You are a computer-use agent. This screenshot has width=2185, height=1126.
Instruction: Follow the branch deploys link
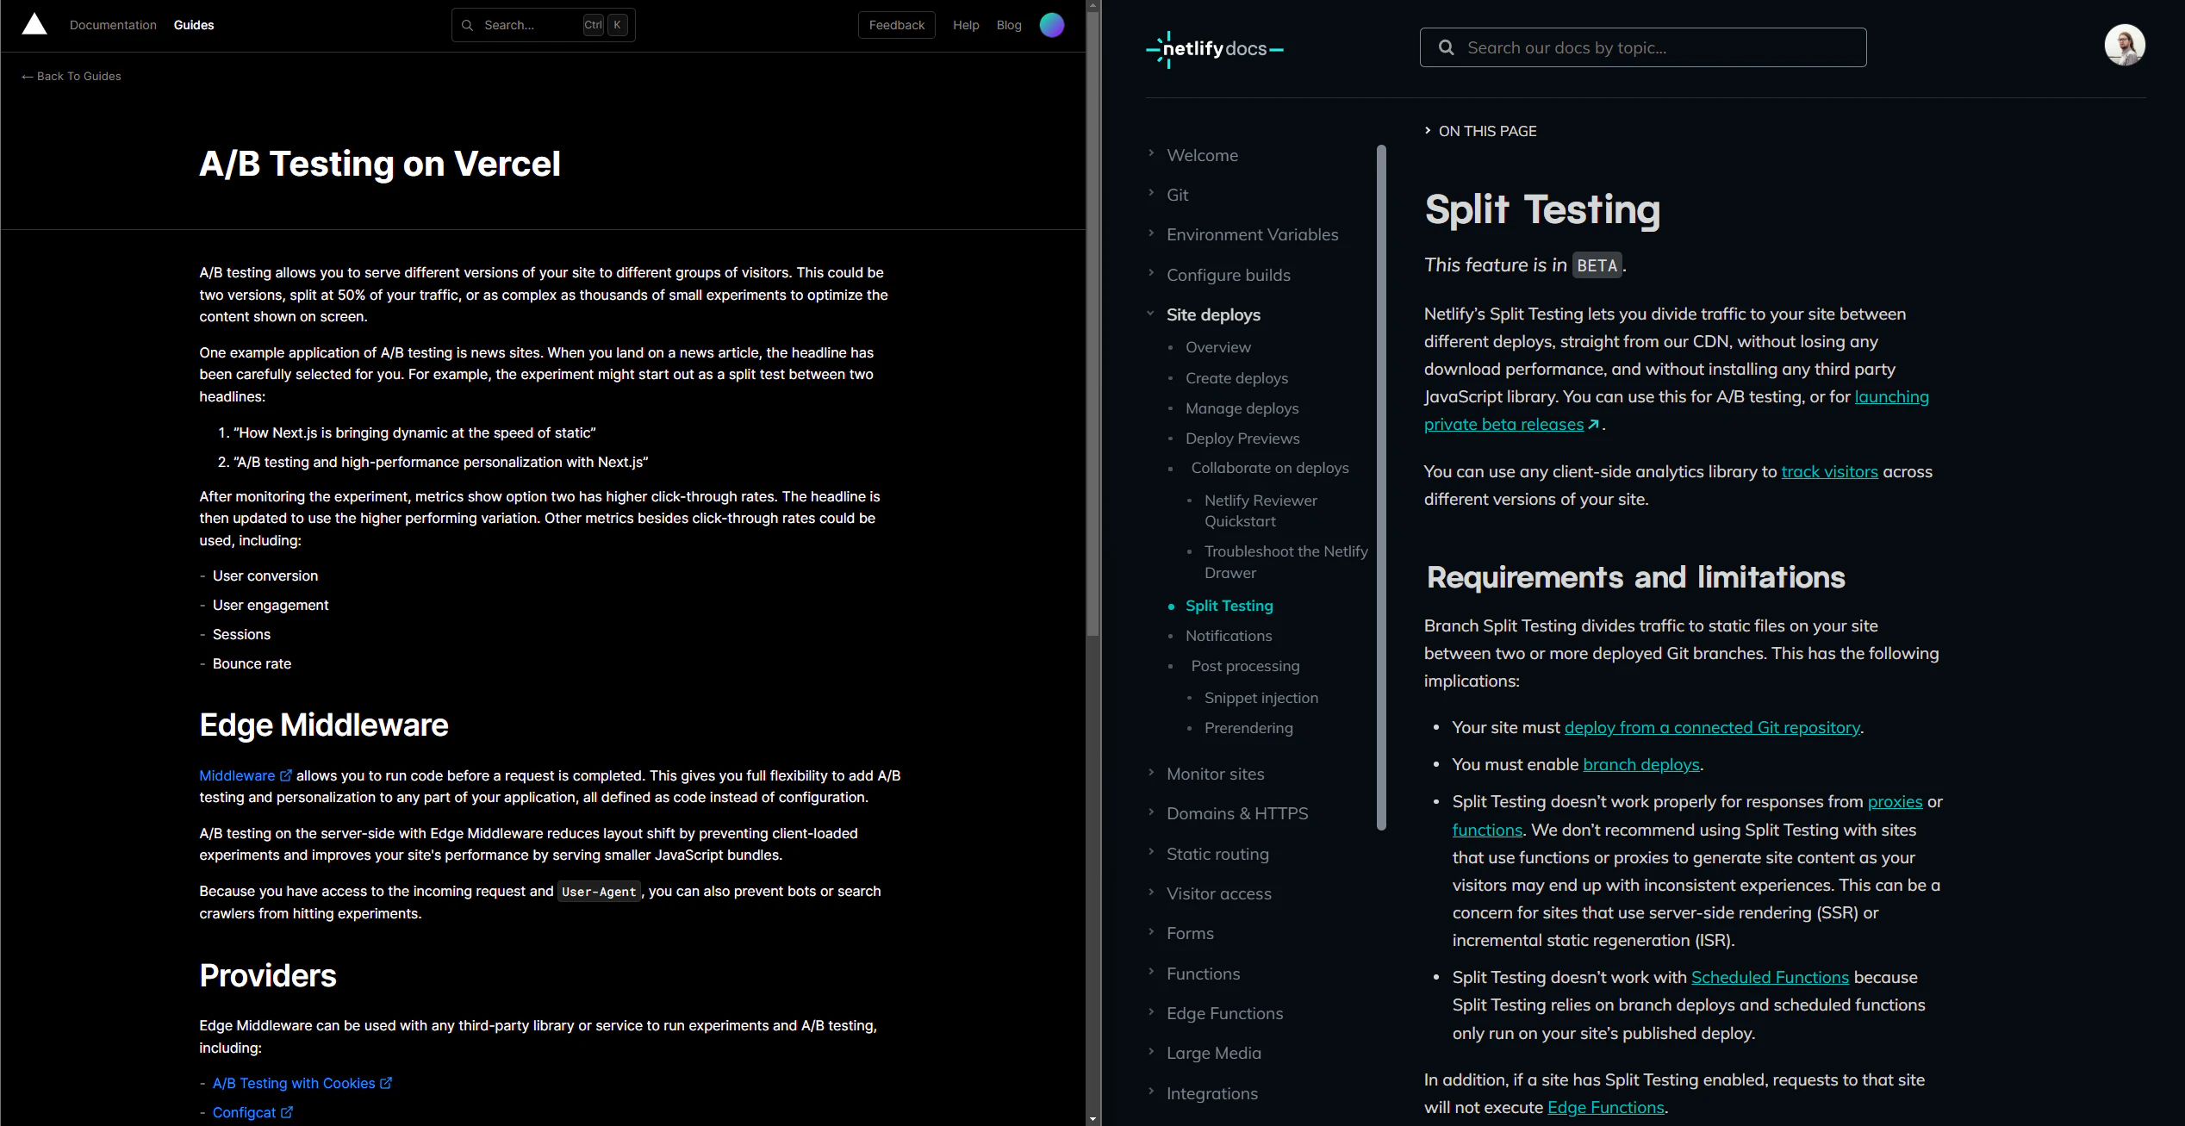1641,764
